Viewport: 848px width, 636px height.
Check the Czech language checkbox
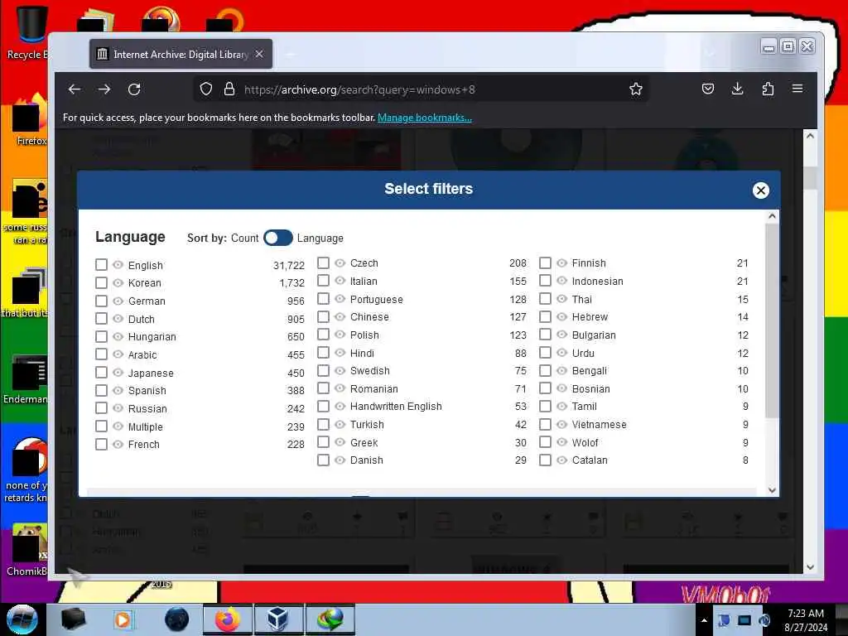324,263
